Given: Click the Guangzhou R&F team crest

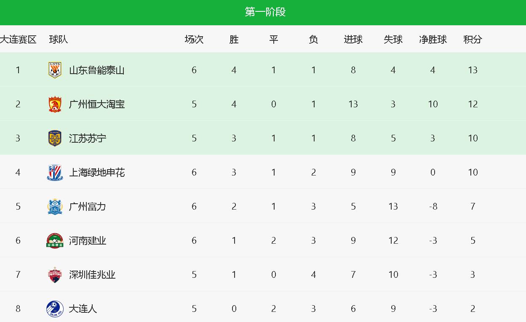Looking at the screenshot, I should point(55,206).
